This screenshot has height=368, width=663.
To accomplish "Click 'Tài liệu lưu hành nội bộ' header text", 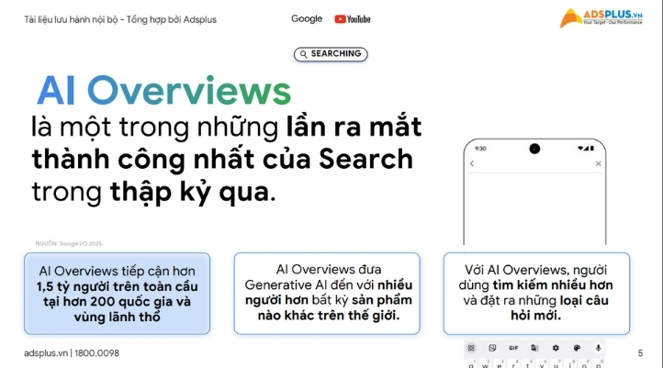I will pyautogui.click(x=71, y=19).
